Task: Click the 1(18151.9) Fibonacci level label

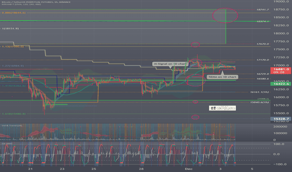Action: click(10, 29)
